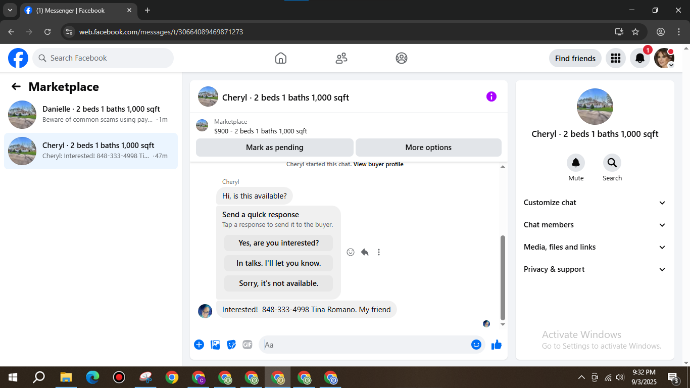Screen dimensions: 690x388
Task: Open the Friends icon in top navigation
Action: [341, 58]
